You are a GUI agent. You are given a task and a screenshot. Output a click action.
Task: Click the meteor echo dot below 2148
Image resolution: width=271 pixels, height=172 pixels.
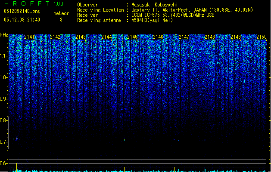[x=205, y=140]
